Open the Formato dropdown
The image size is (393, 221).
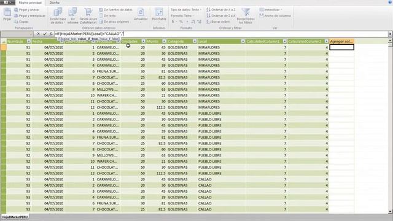183,15
